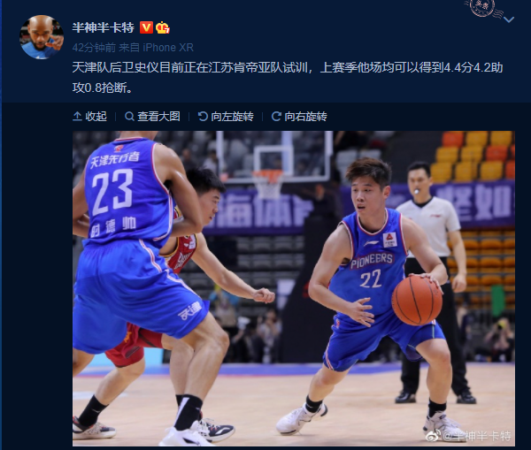
Task: Click the orange V verified badge
Action: pos(146,27)
